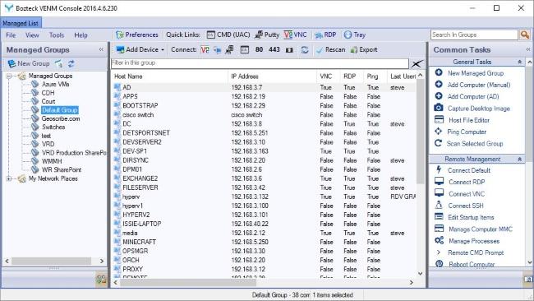This screenshot has width=534, height=301.
Task: Open the View menu
Action: coord(32,35)
